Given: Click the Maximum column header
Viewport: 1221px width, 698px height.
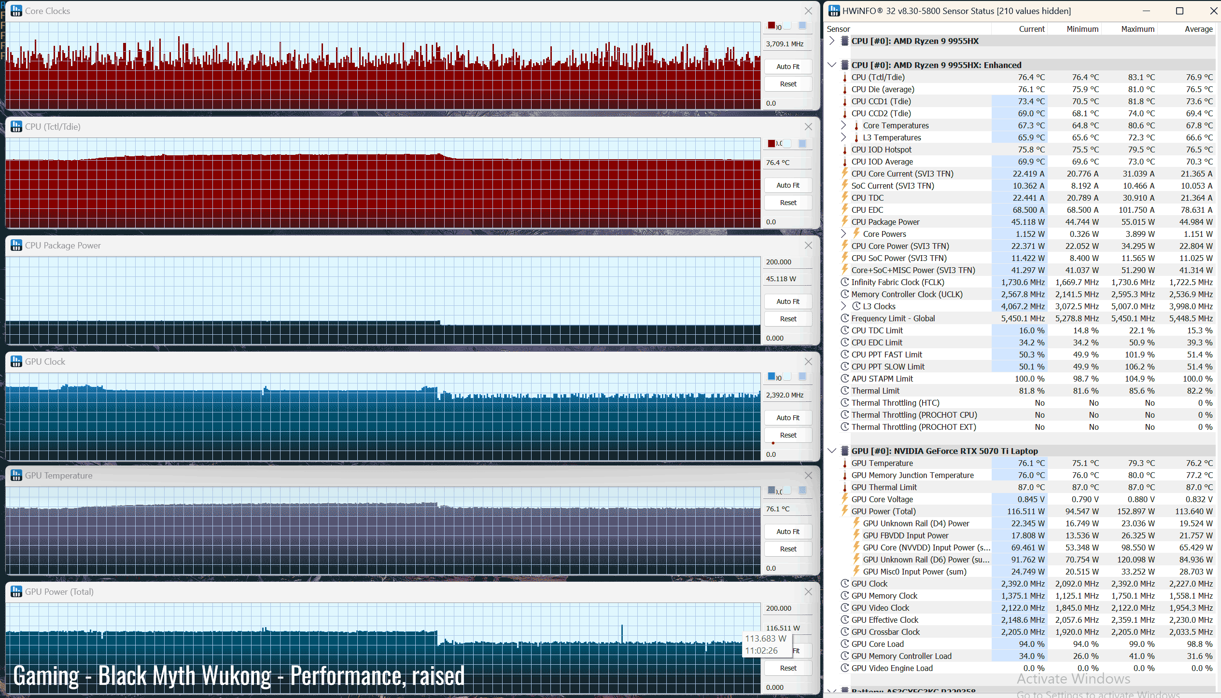Looking at the screenshot, I should click(1137, 29).
